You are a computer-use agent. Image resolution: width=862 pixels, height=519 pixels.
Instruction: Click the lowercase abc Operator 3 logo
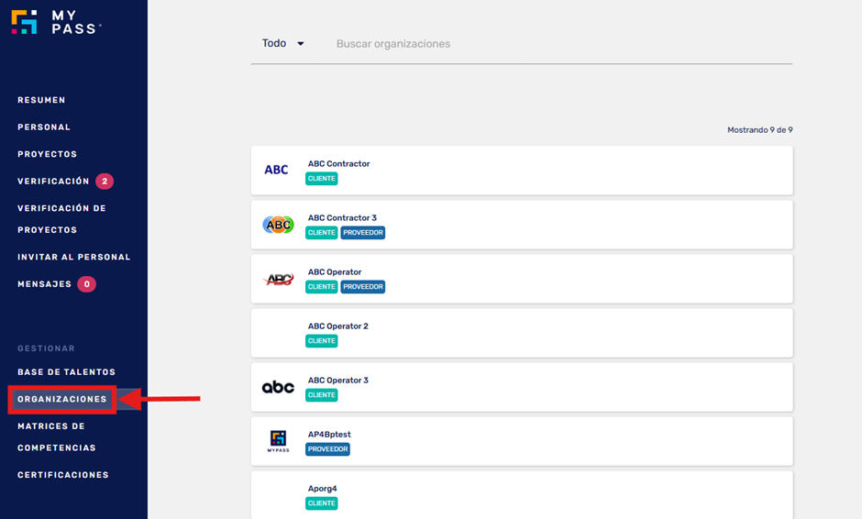(278, 387)
